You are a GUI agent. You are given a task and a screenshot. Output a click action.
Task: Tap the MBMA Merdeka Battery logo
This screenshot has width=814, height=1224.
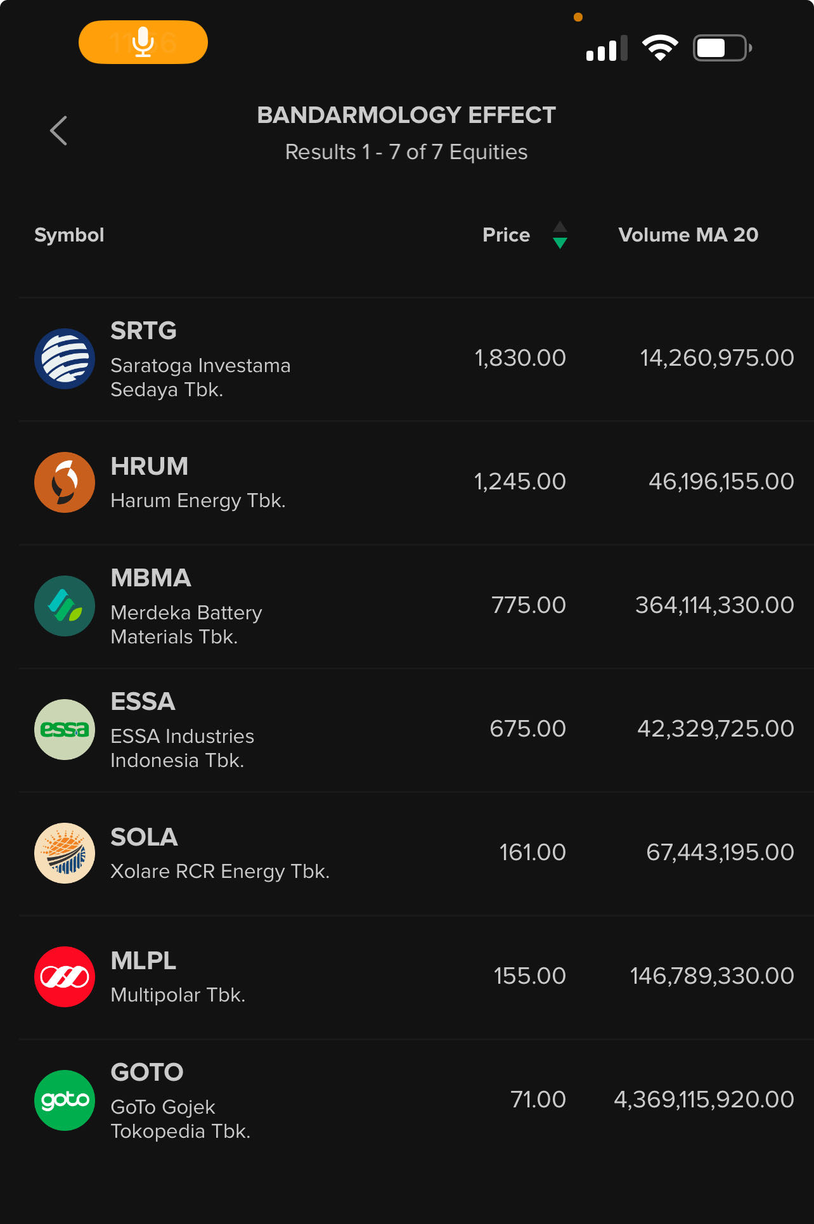click(x=65, y=606)
